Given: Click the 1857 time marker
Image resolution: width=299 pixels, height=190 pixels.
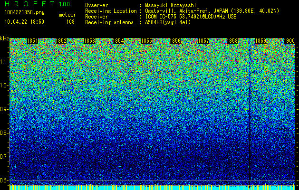Looking at the screenshot, I should click(x=203, y=41).
